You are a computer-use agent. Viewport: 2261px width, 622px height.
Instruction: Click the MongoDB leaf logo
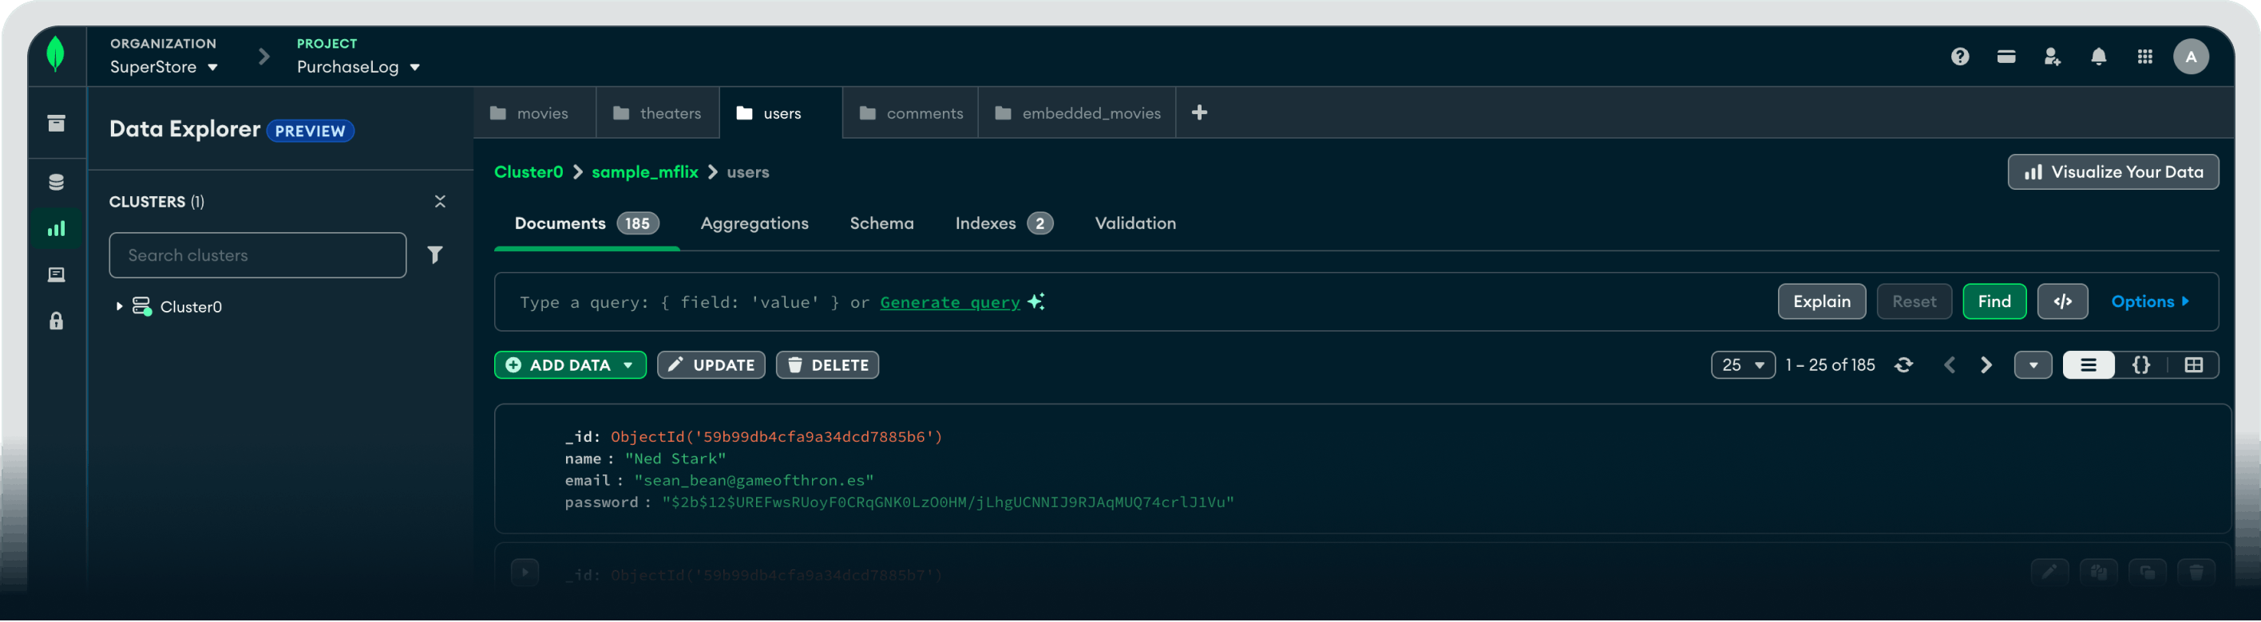(x=55, y=54)
